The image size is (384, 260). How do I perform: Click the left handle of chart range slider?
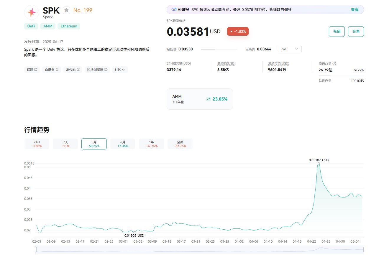click(36, 250)
